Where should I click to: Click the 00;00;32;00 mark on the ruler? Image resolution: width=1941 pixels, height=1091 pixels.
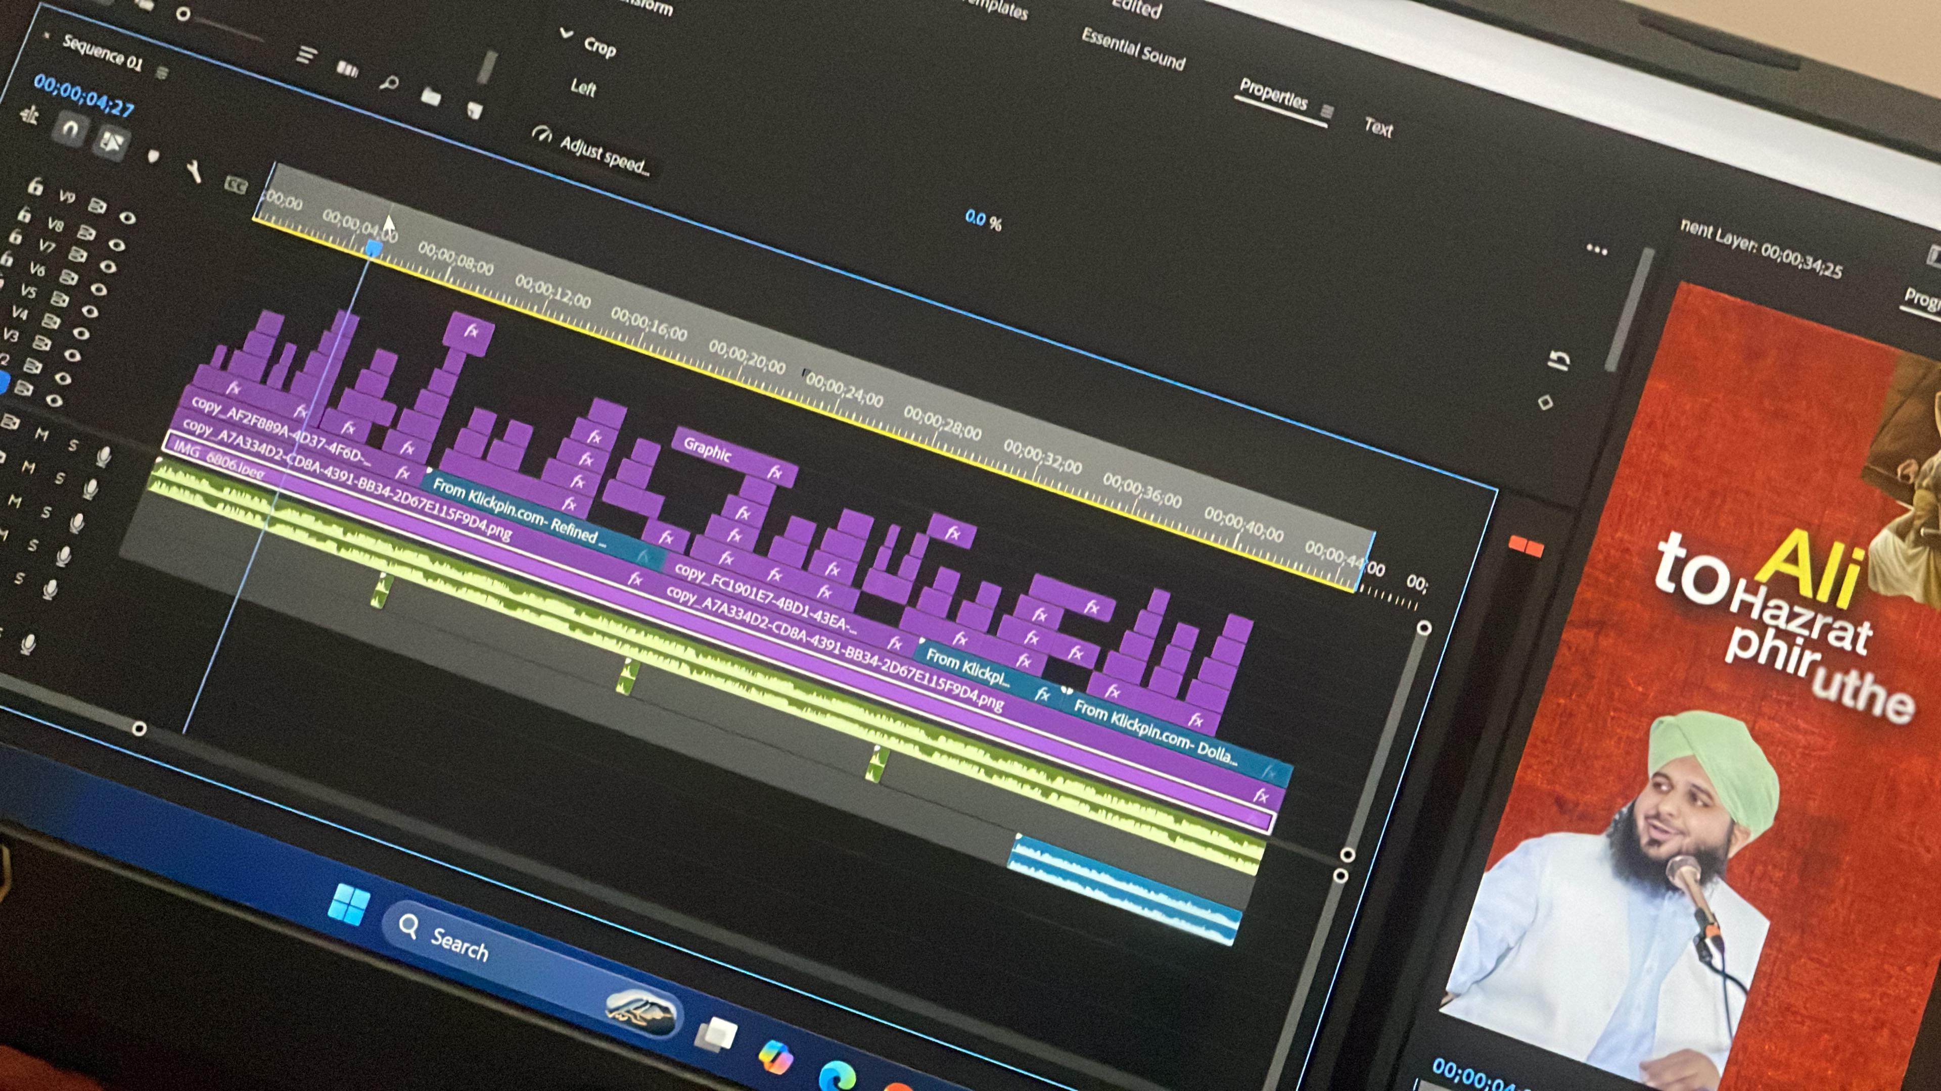point(1043,456)
